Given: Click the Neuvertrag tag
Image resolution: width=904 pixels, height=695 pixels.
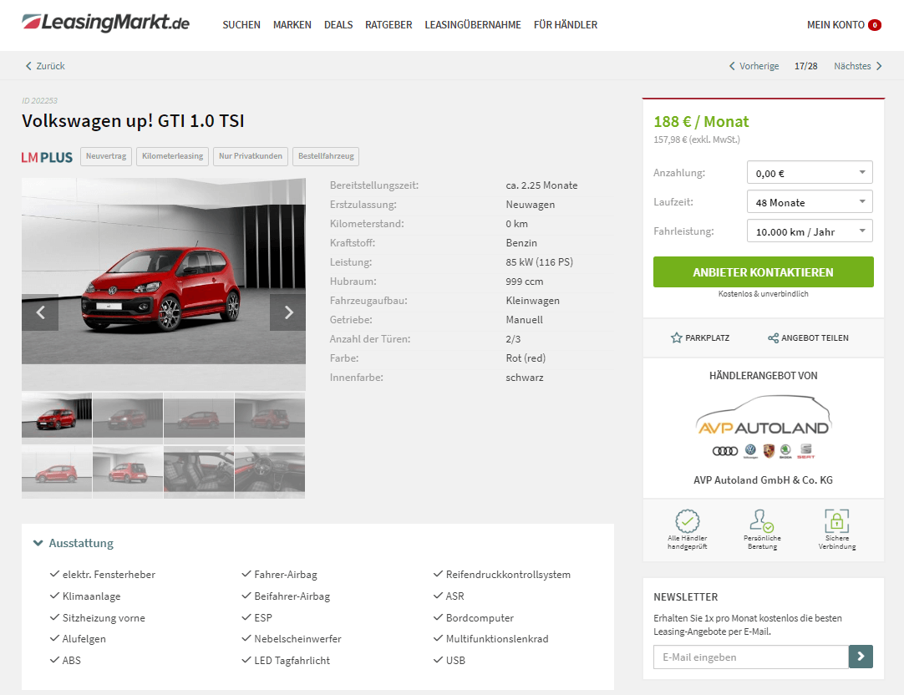Looking at the screenshot, I should [106, 156].
